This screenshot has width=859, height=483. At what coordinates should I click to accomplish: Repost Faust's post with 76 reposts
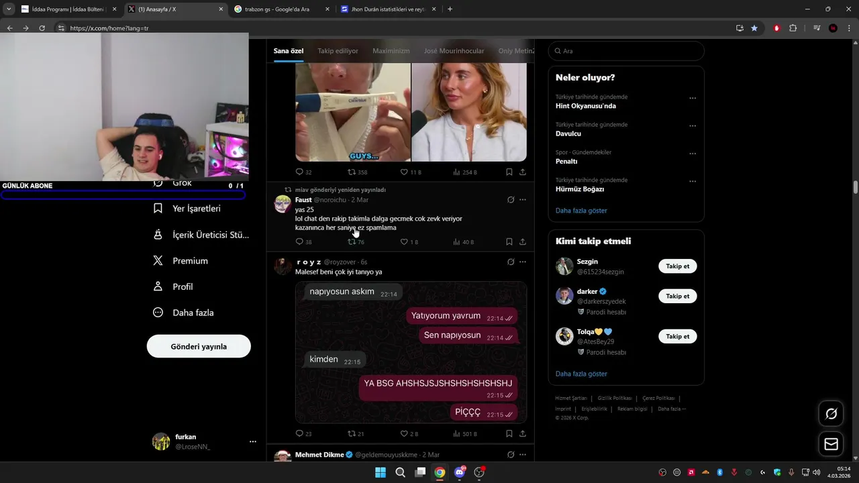(356, 241)
